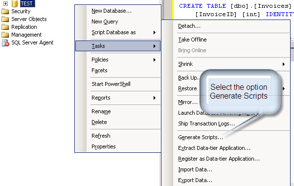This screenshot has height=186, width=294.
Task: Select the Security tree node
Action: click(x=21, y=11)
